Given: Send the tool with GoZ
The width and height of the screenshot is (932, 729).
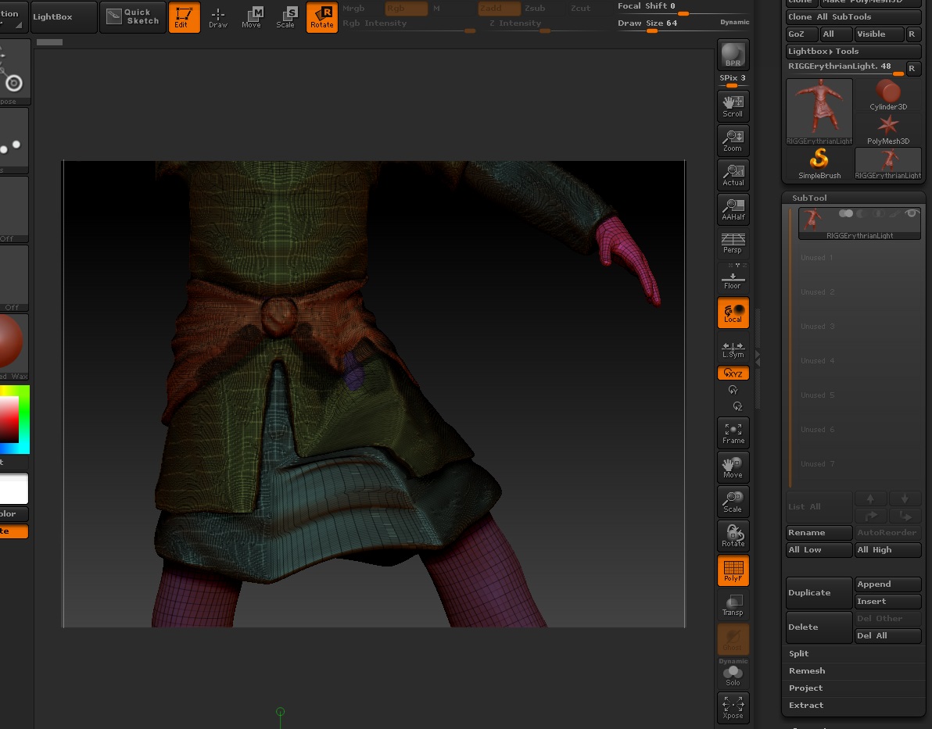Looking at the screenshot, I should [801, 34].
